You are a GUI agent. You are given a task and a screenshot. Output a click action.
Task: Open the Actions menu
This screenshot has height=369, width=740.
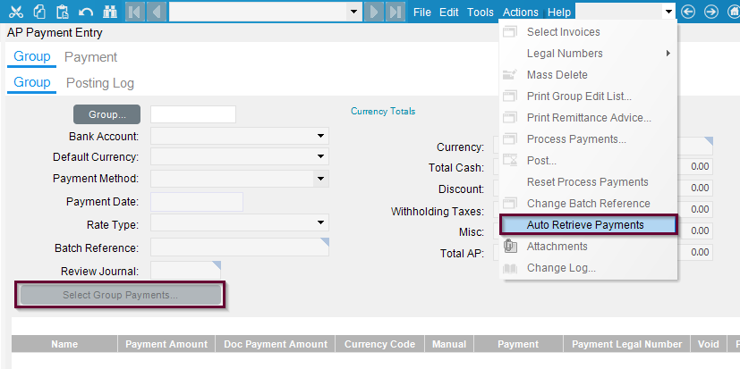(x=521, y=13)
